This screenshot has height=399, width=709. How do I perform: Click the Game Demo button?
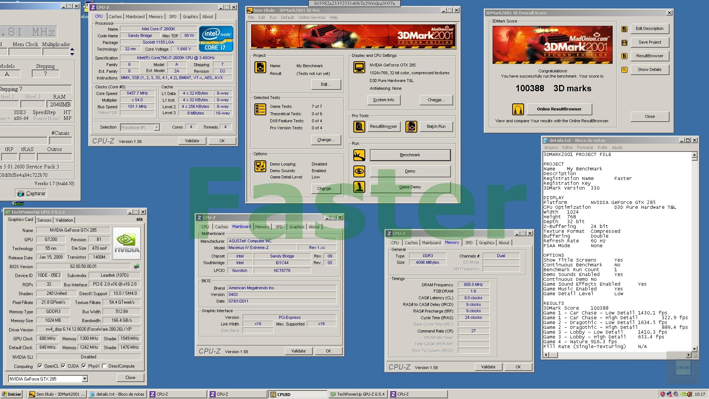[x=410, y=187]
